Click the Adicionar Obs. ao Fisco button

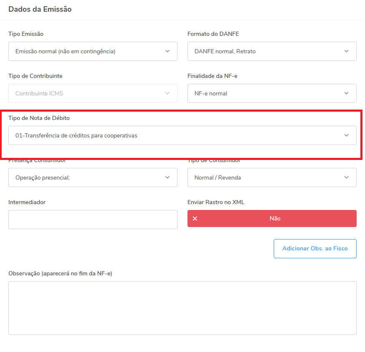[315, 248]
